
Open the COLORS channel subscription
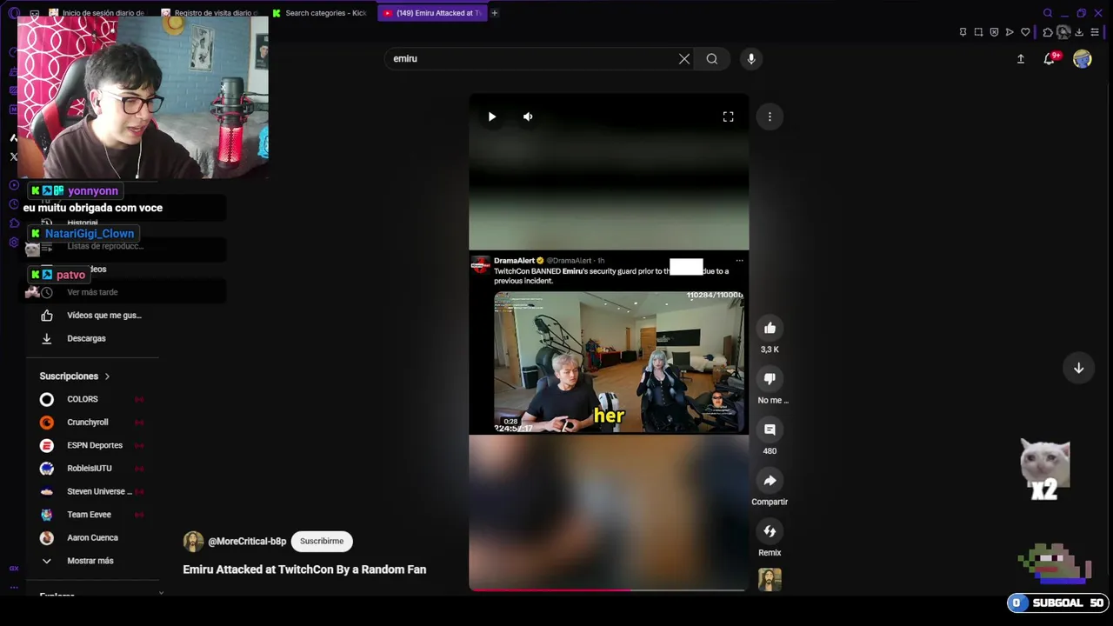pos(83,399)
